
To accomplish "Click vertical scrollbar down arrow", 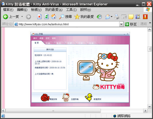I will (x=150, y=107).
